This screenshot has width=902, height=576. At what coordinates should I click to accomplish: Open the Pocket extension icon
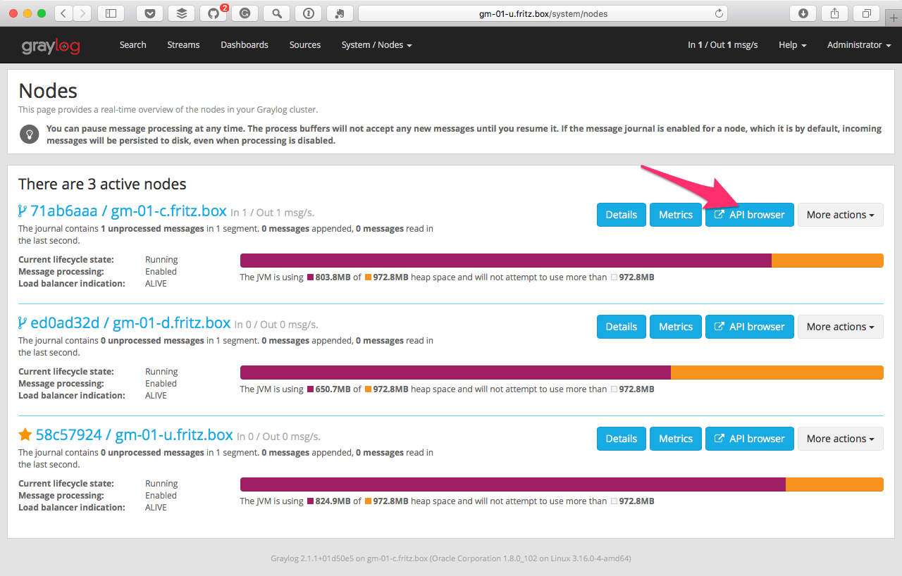[x=150, y=13]
